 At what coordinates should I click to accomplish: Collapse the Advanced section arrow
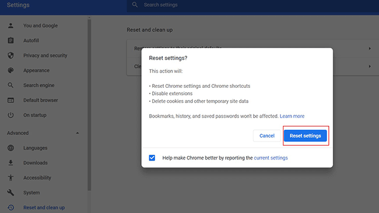coord(78,133)
